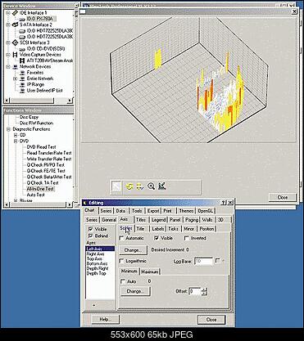The image size is (304, 341).
Task: Click the Editing dialog question-mark help icon
Action: click(x=224, y=203)
